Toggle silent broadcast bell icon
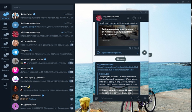 point(132,98)
